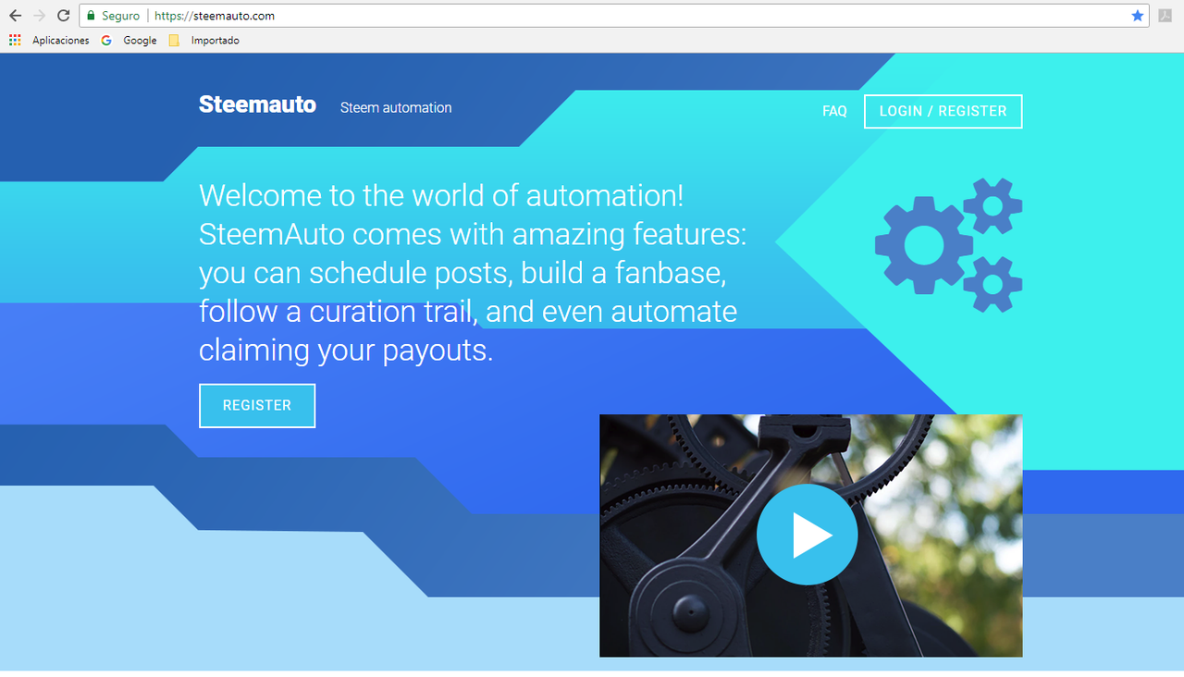The height and width of the screenshot is (677, 1184).
Task: Click the REGISTER button under the welcome text
Action: coord(257,405)
